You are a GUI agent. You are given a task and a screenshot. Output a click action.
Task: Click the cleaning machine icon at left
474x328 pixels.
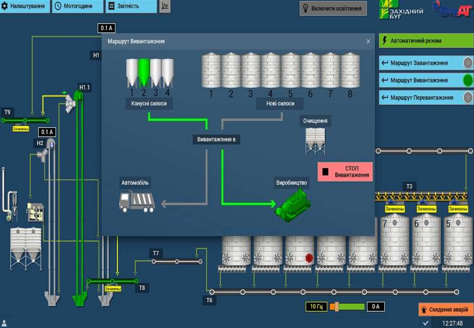[35, 212]
